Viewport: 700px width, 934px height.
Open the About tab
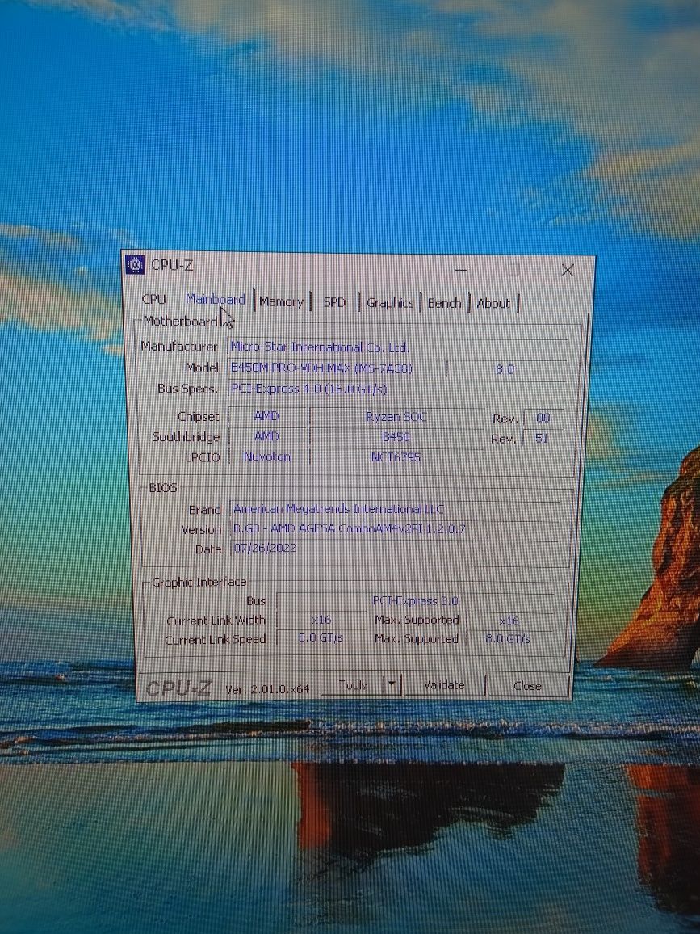493,304
